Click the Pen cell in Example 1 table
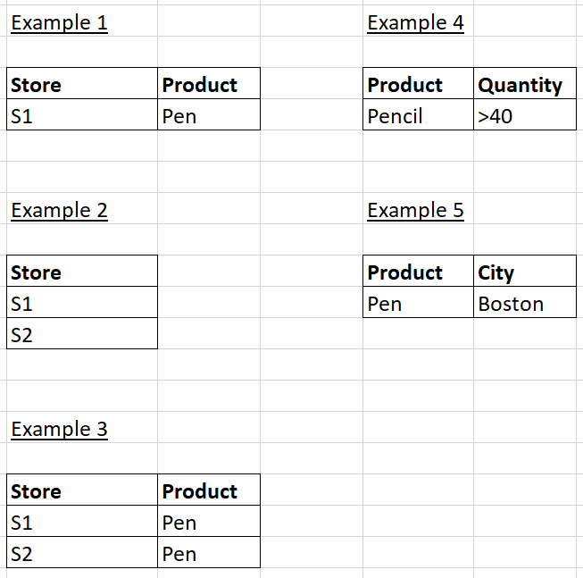Screen dimensions: 583x578 (208, 116)
